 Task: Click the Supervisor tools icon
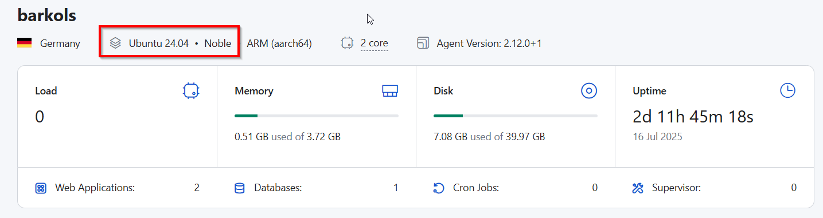pyautogui.click(x=638, y=188)
